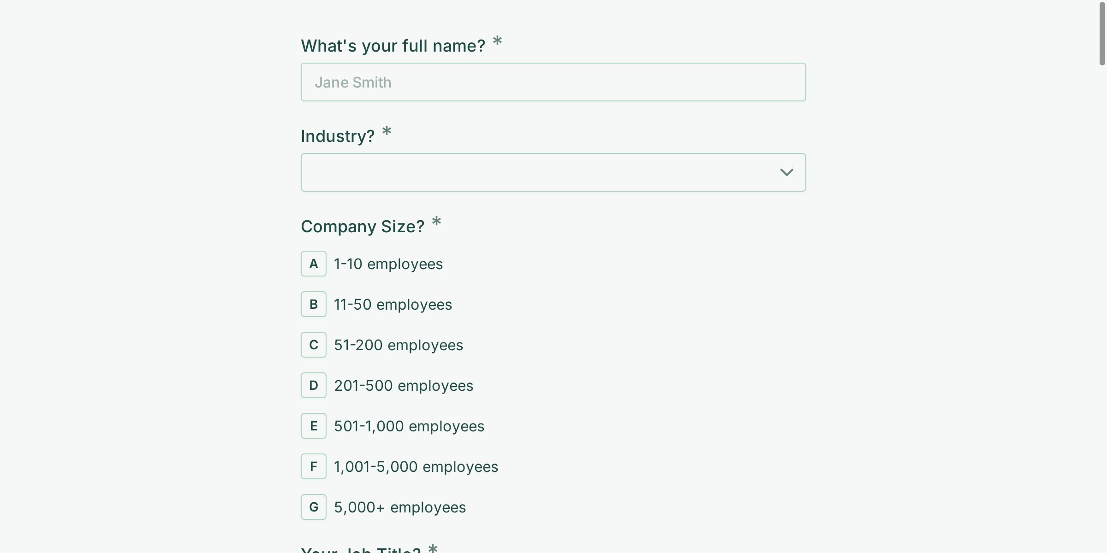Pick the "1,001-5,000 employees" option text
The width and height of the screenshot is (1107, 553).
(x=416, y=467)
